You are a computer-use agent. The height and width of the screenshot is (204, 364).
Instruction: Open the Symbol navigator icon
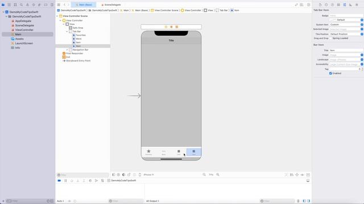(x=15, y=5)
